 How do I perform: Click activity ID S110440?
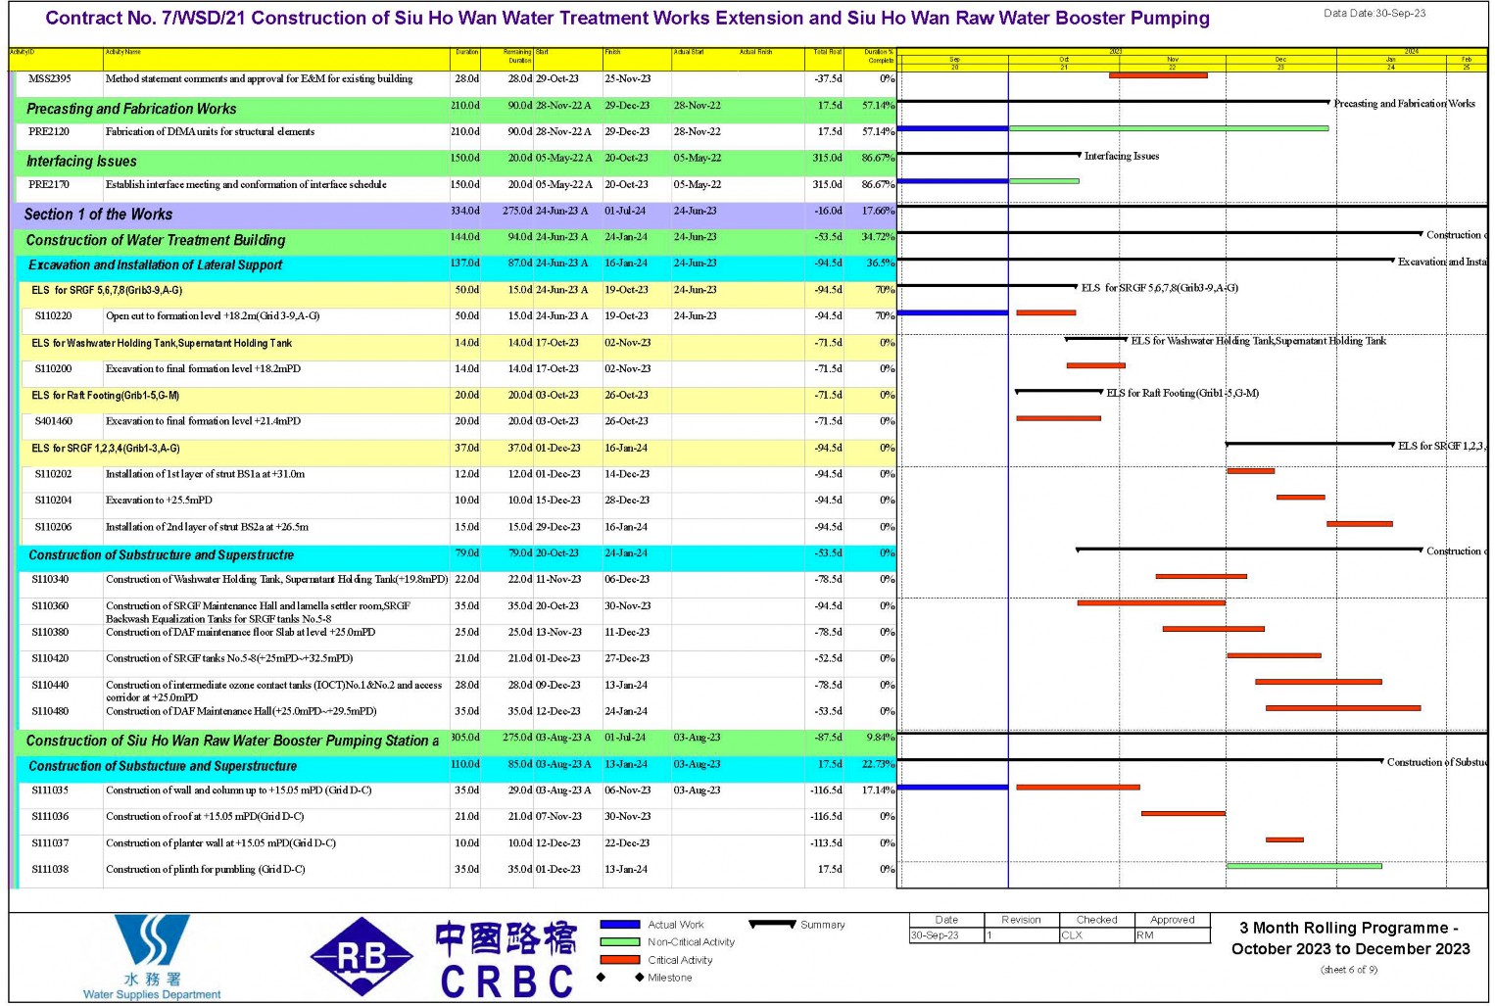pos(50,686)
